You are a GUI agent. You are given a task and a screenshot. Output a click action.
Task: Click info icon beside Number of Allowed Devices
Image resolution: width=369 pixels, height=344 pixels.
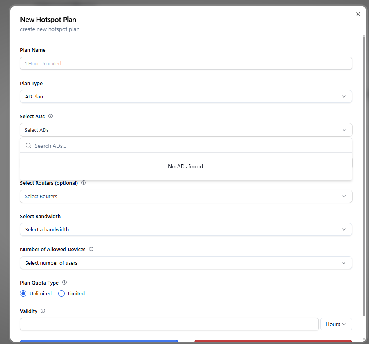(91, 249)
